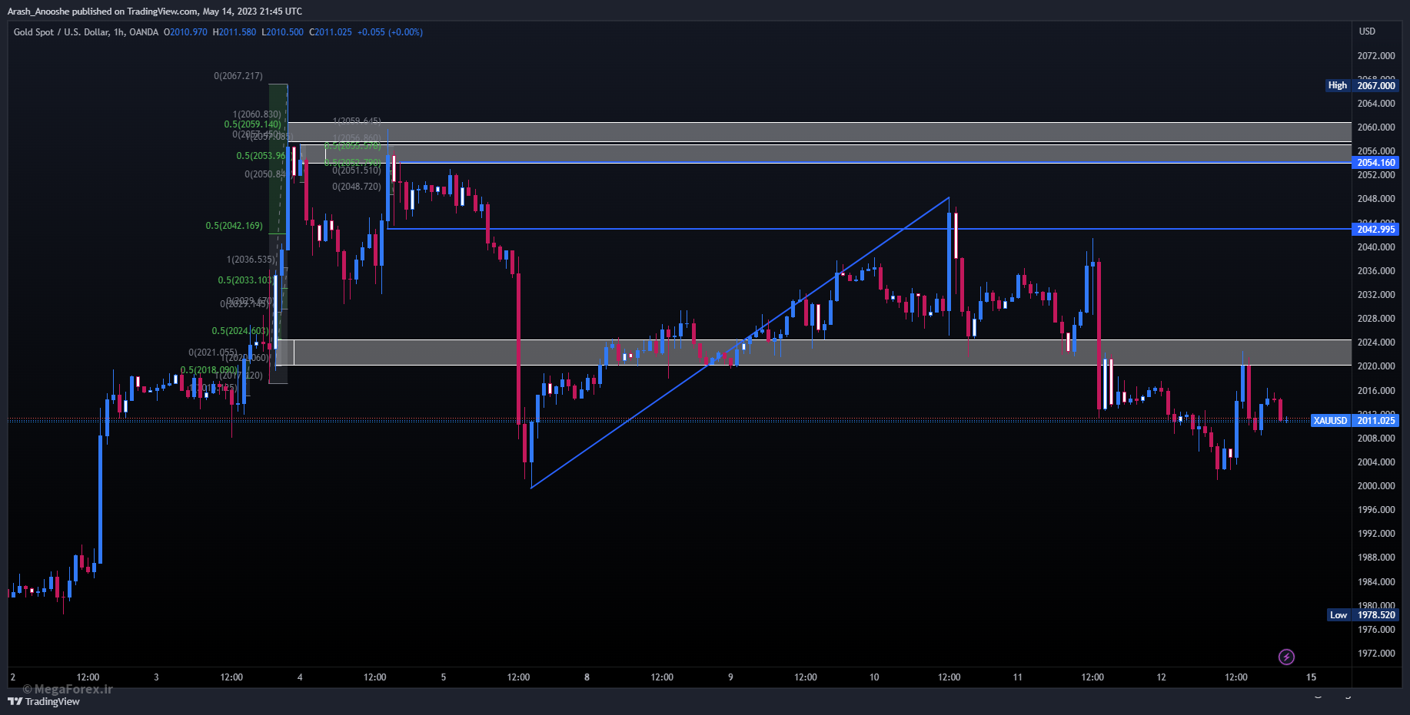
Task: Select the blue diagonal trend line
Action: pos(738,343)
